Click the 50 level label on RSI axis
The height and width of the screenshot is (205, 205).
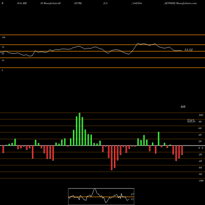tap(3, 54)
